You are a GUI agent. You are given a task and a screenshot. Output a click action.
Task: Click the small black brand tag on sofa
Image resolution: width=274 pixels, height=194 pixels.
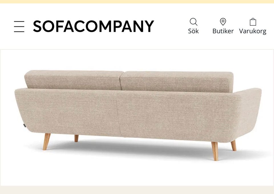click(x=25, y=125)
